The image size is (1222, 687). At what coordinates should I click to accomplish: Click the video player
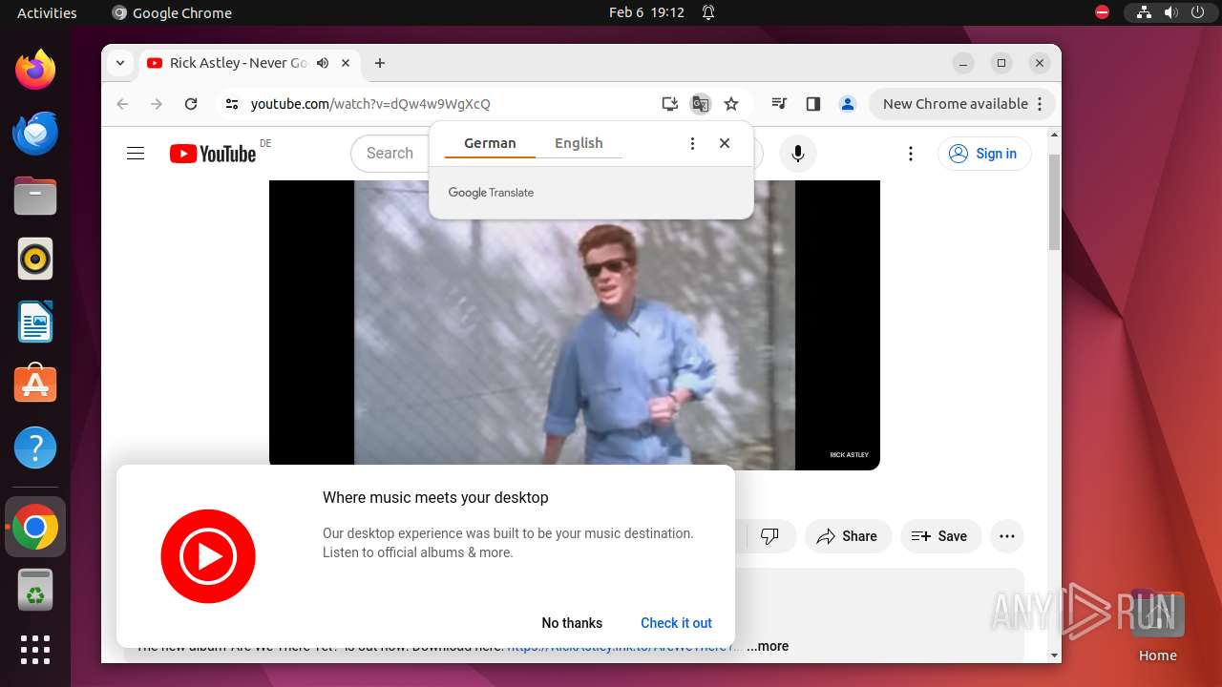pyautogui.click(x=575, y=324)
